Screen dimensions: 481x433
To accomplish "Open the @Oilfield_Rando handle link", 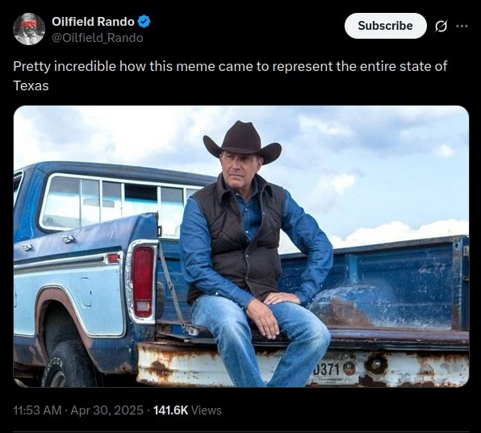I will (x=97, y=38).
